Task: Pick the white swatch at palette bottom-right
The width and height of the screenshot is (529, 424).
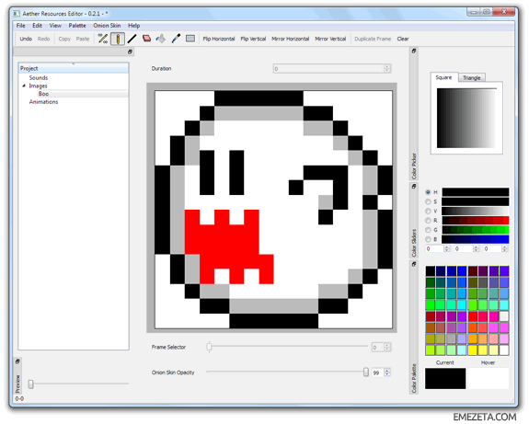Action: [504, 350]
